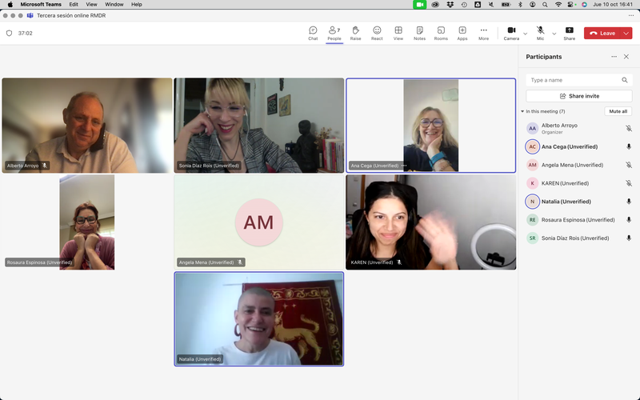
Task: Collapse the 'In this meeting' section
Action: point(522,111)
